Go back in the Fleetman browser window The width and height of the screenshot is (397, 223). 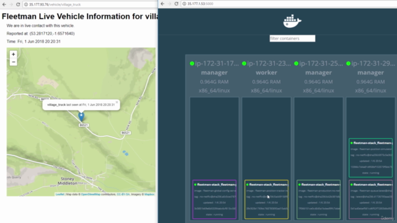click(x=4, y=4)
